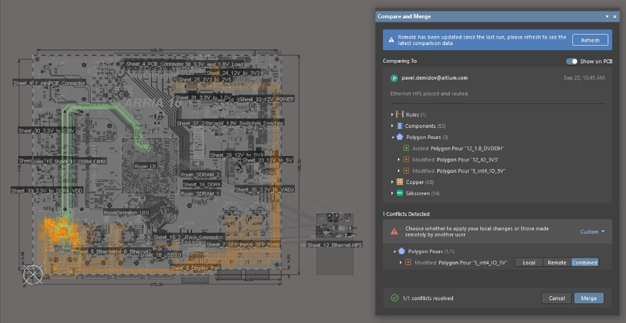Open the Custom resolution dropdown
Image resolution: width=626 pixels, height=323 pixels.
pos(592,232)
